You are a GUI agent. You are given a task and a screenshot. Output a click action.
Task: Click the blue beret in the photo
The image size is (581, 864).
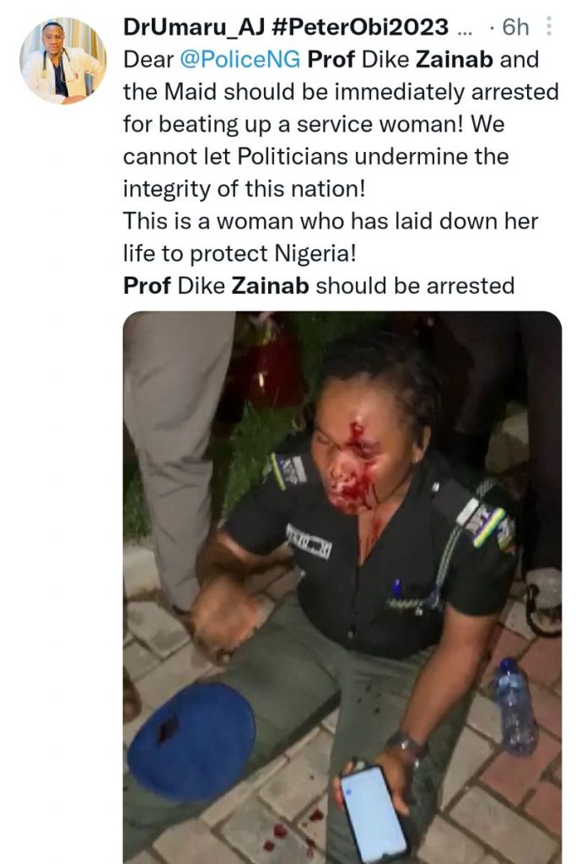191,741
